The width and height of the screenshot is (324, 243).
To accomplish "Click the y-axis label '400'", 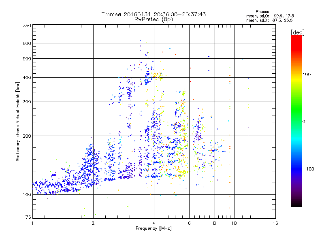I will 27,78.
